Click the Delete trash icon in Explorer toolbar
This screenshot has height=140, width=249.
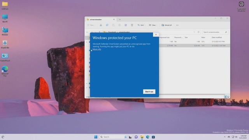[x=132, y=25]
